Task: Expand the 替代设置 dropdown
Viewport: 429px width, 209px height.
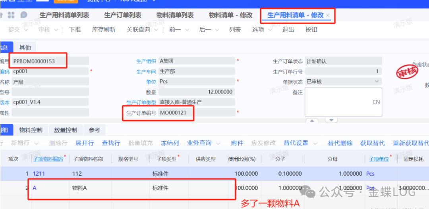Action: pyautogui.click(x=316, y=143)
